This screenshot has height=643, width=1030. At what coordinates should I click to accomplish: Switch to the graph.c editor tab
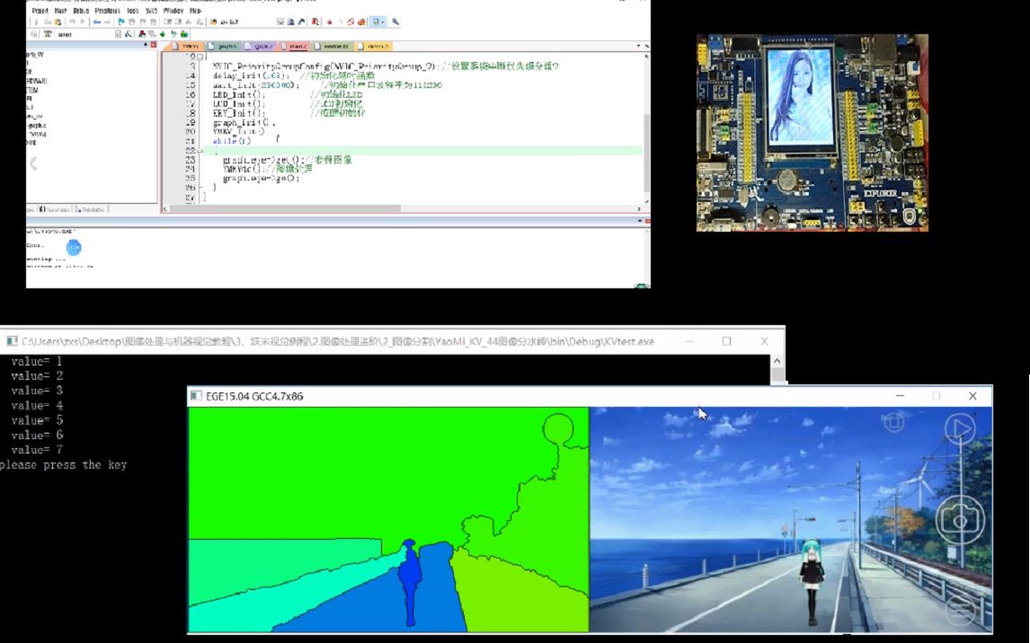point(260,46)
